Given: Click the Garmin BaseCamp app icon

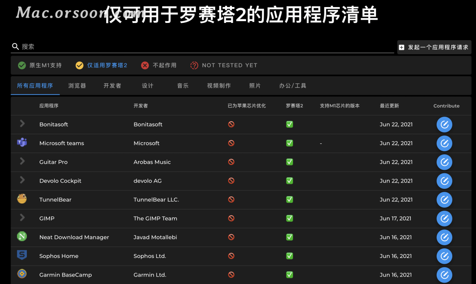Looking at the screenshot, I should click(22, 274).
